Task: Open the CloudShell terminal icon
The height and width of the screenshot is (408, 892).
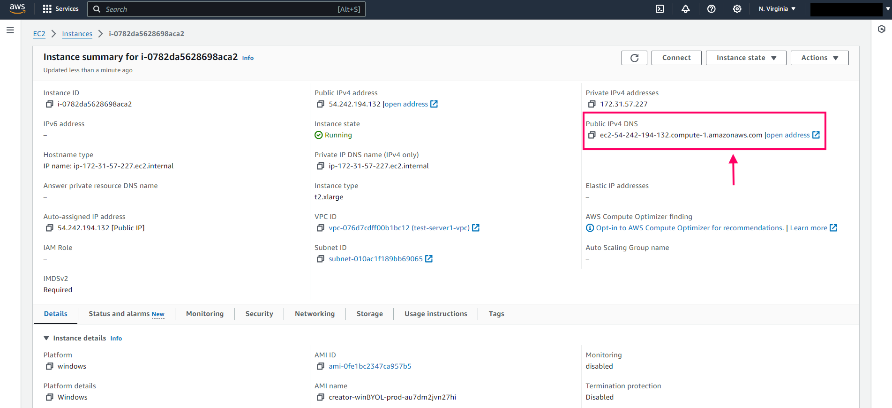Action: (660, 9)
